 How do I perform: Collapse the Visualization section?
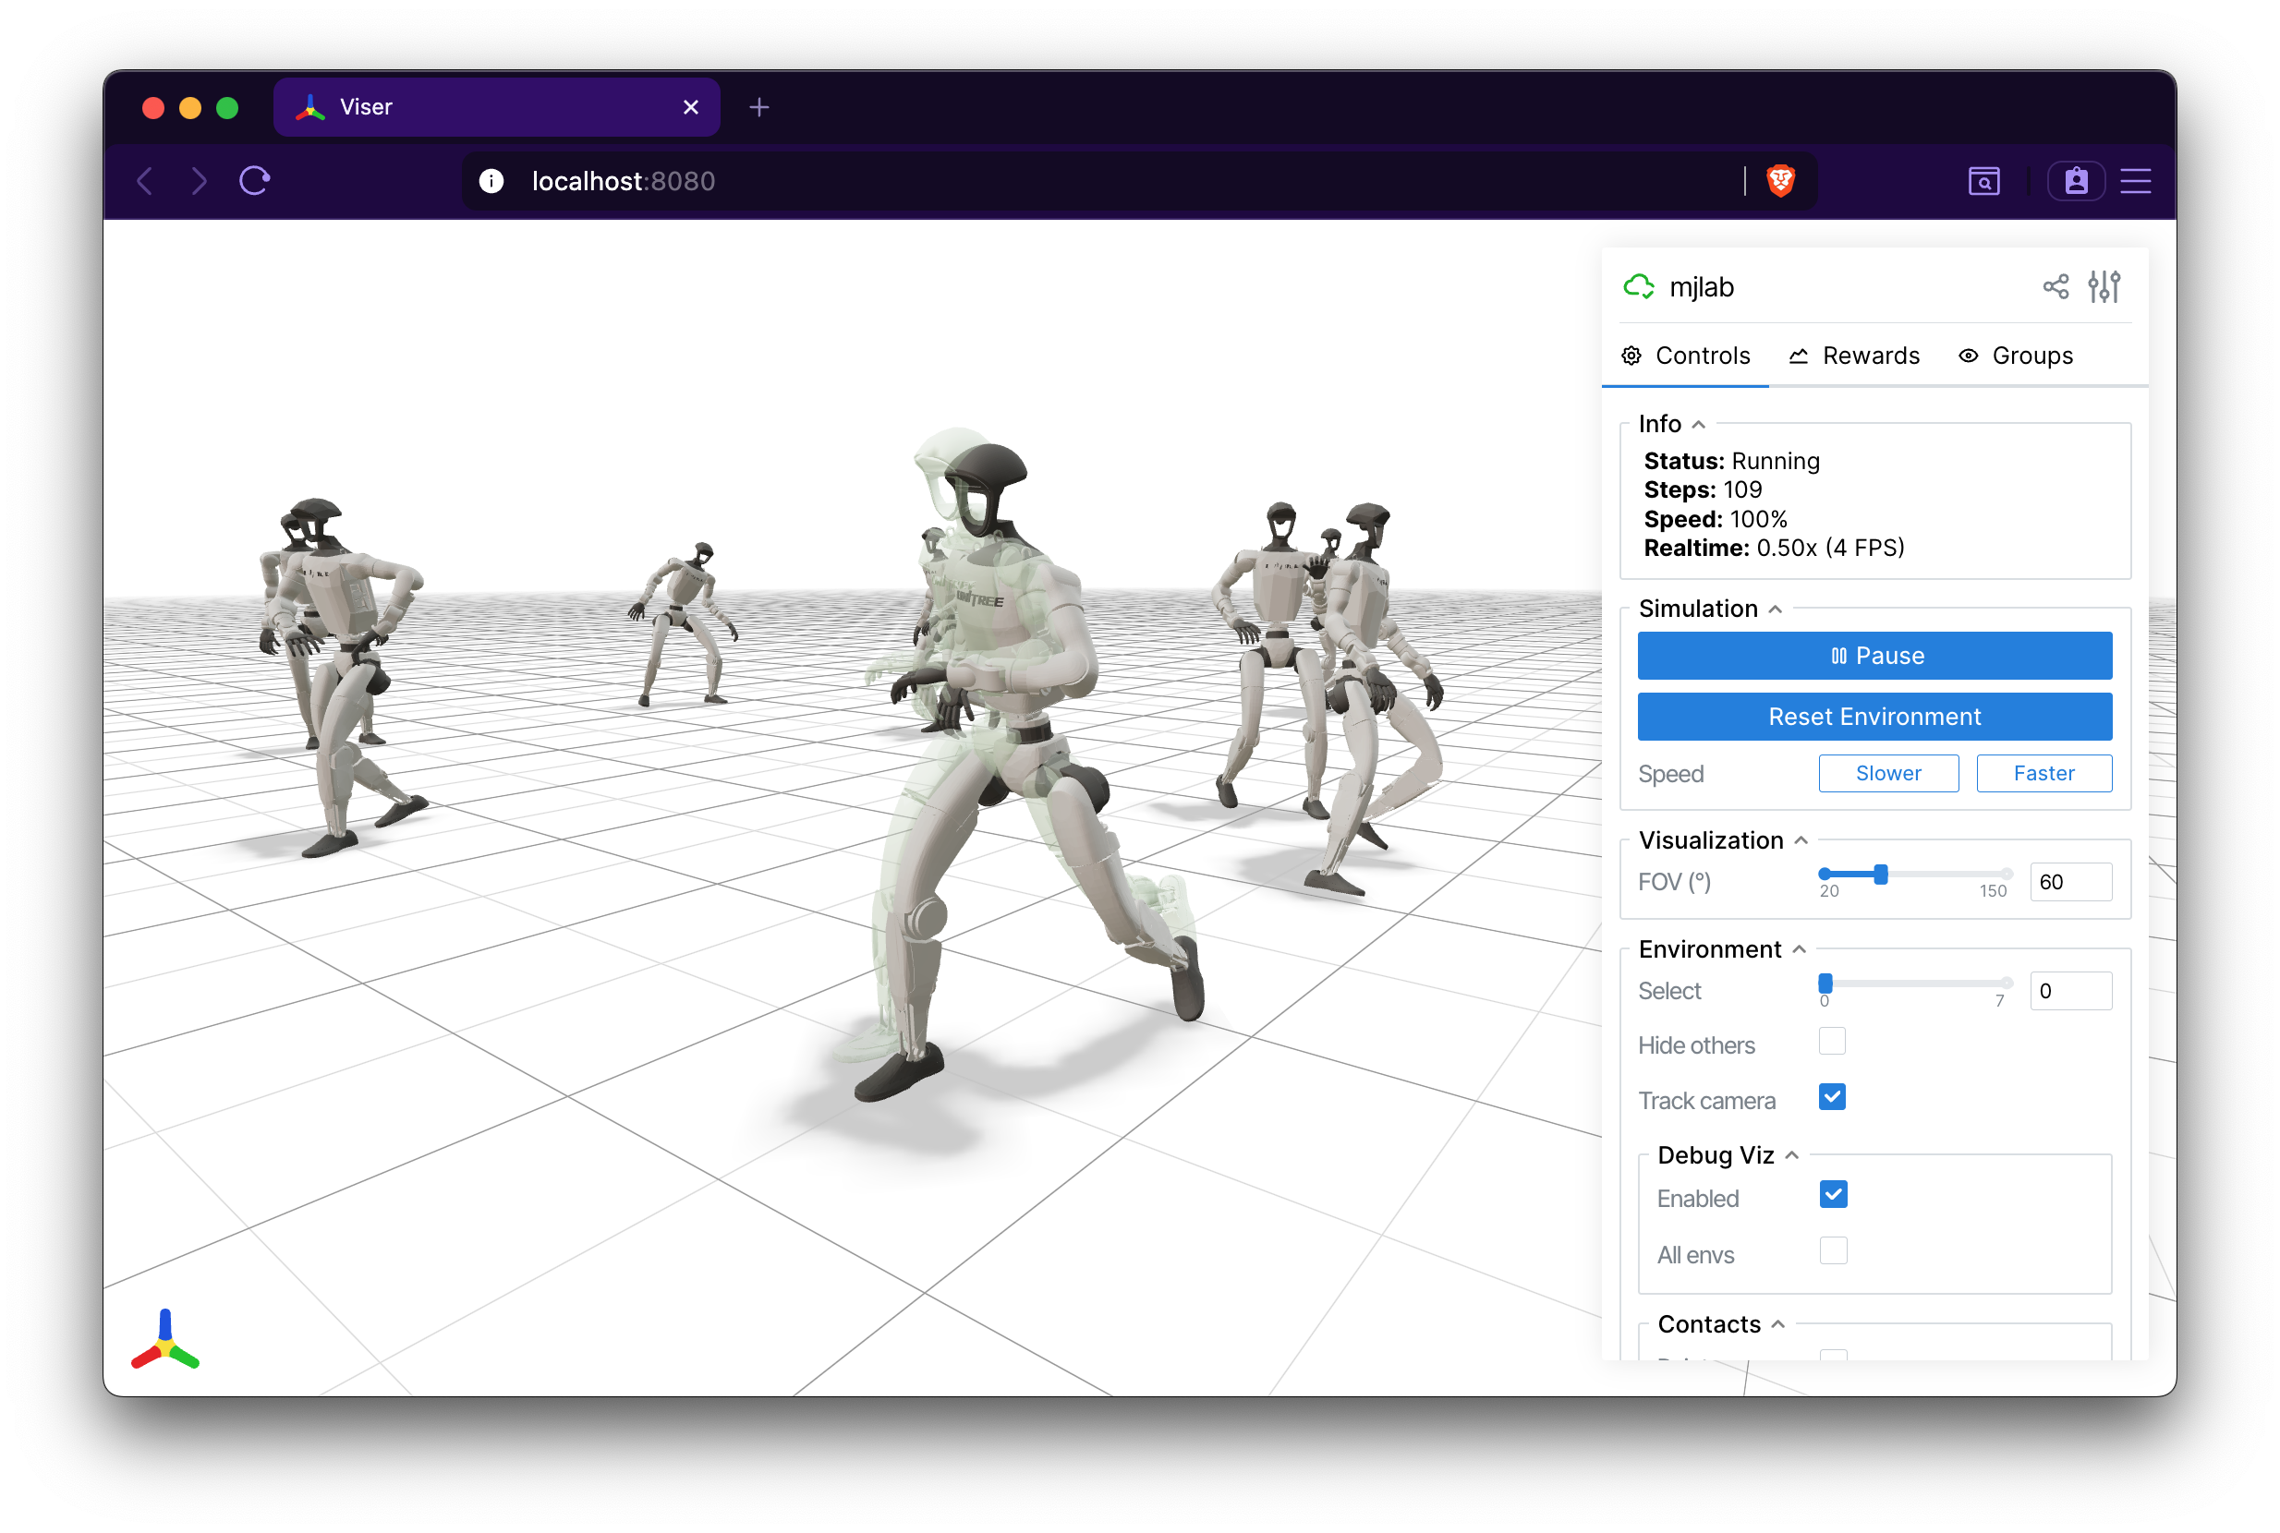coord(1722,839)
